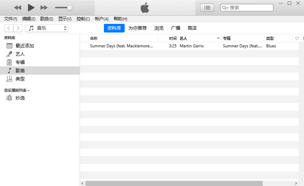This screenshot has height=186, width=304.
Task: Click the horizontal scrollbar right arrow
Action: coord(296,183)
